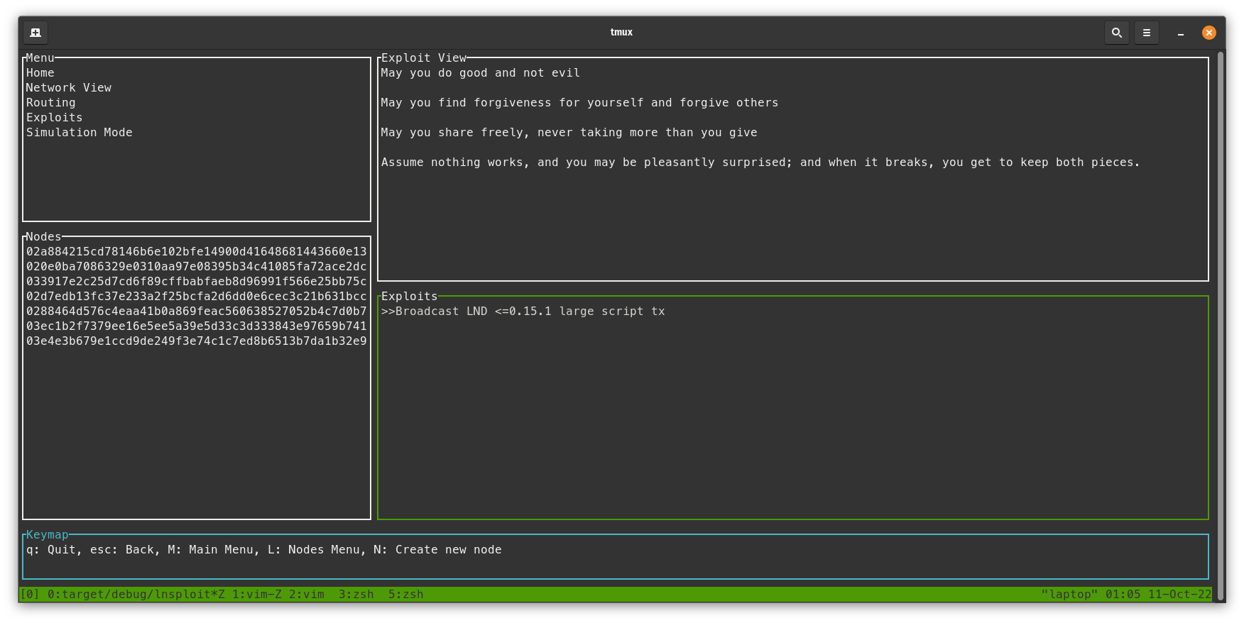The width and height of the screenshot is (1244, 623).
Task: Select node starting 03e4e3b679e1ccd9
Action: coord(197,341)
